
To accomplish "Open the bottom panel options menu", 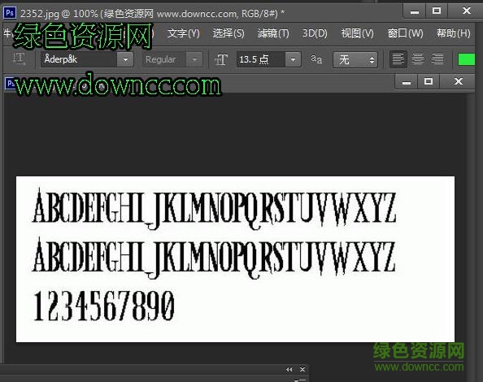I will click(300, 380).
